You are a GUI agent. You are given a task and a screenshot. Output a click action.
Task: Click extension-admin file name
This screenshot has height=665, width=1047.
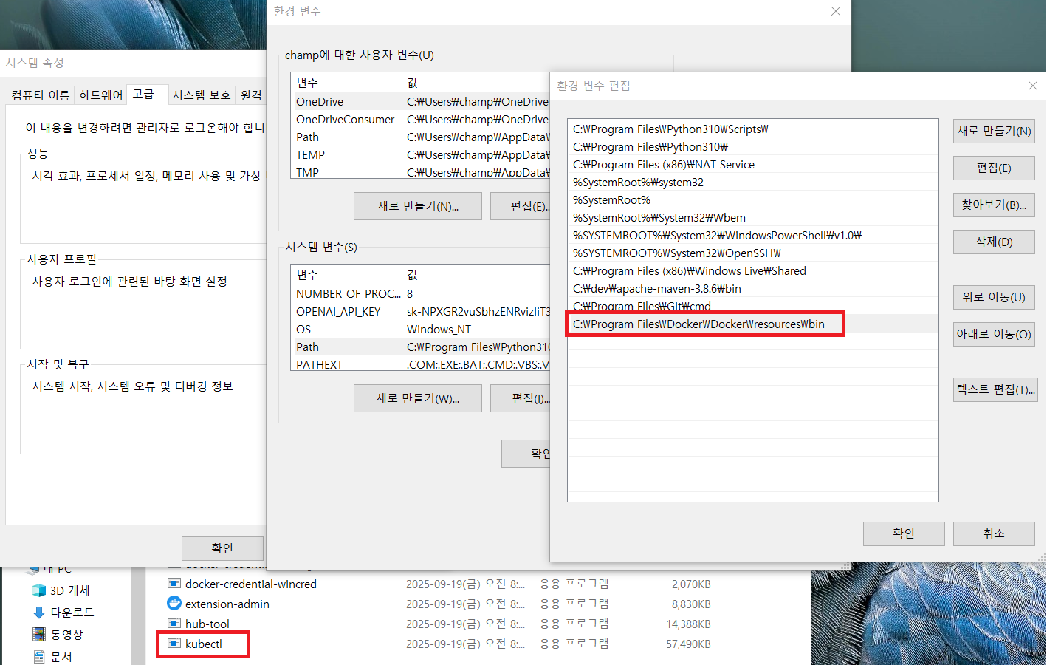click(227, 604)
